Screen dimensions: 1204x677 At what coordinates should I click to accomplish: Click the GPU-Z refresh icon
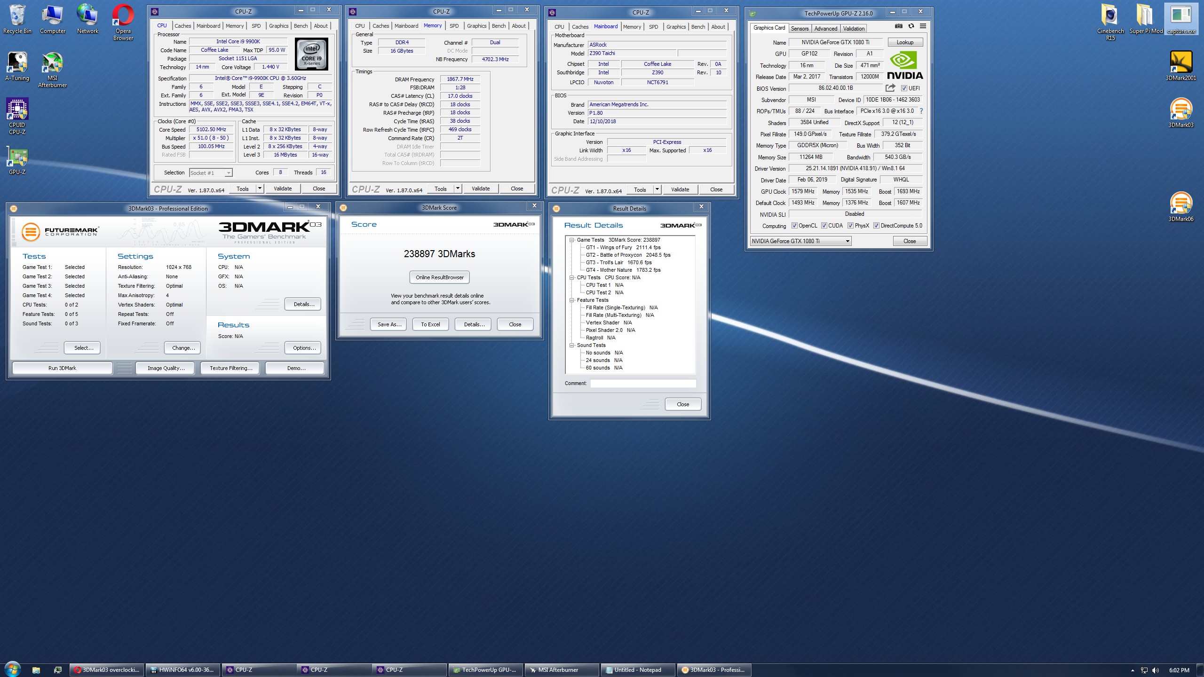911,26
